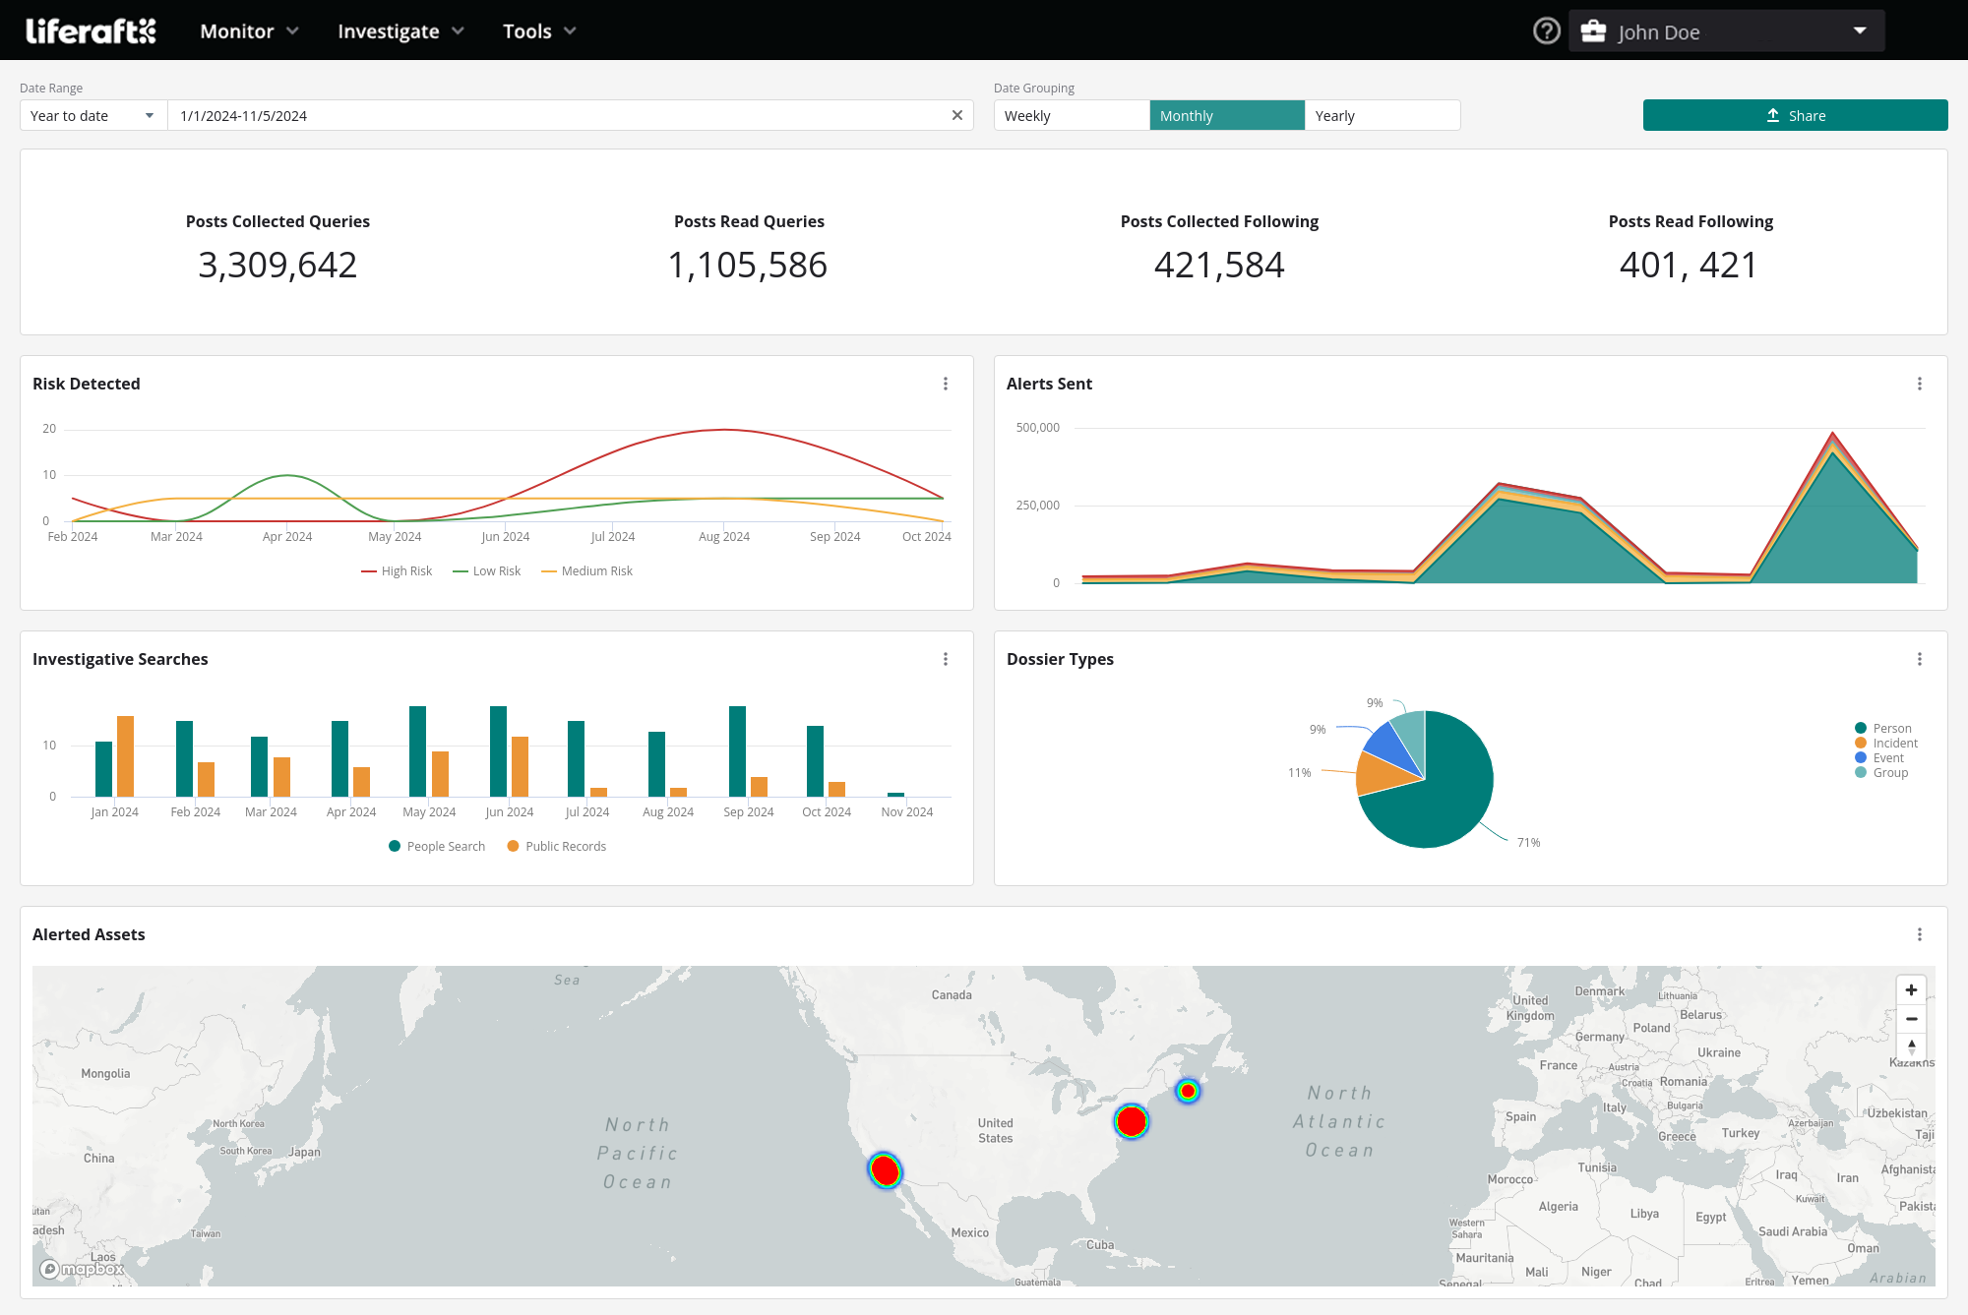Click the help question mark icon
1968x1315 pixels.
(x=1546, y=31)
